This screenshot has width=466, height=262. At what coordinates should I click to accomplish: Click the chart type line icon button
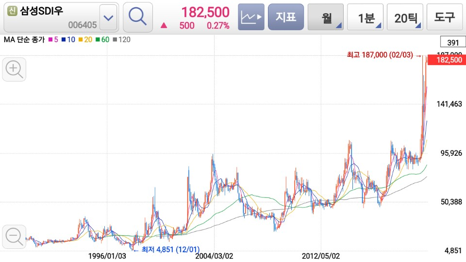click(x=251, y=17)
